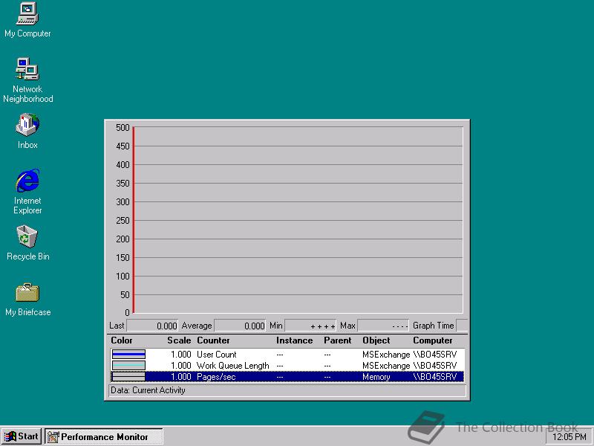594x446 pixels.
Task: Click MSExchange in Work Queue Length row
Action: pyautogui.click(x=386, y=366)
